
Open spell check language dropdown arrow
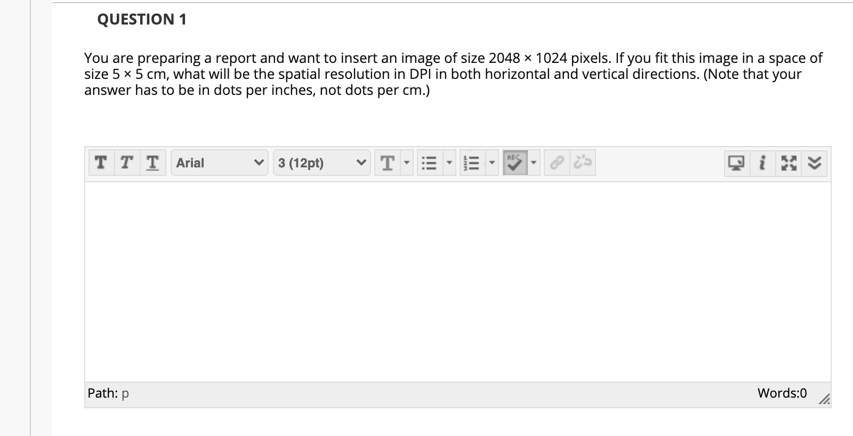pos(533,163)
